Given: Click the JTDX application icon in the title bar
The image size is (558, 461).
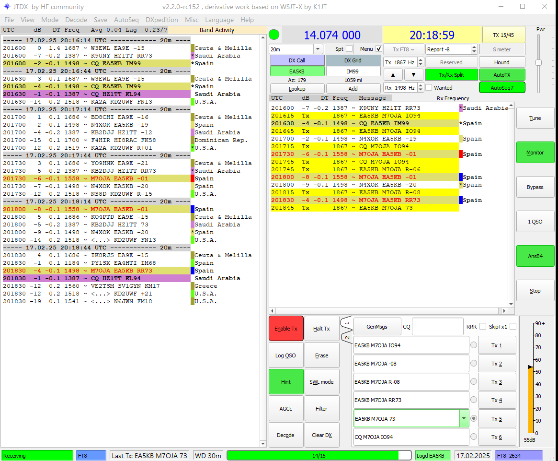Looking at the screenshot, I should click(7, 7).
